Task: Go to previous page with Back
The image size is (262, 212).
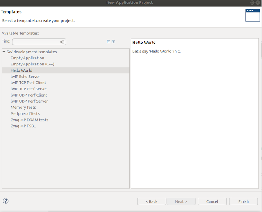Action: (x=152, y=201)
